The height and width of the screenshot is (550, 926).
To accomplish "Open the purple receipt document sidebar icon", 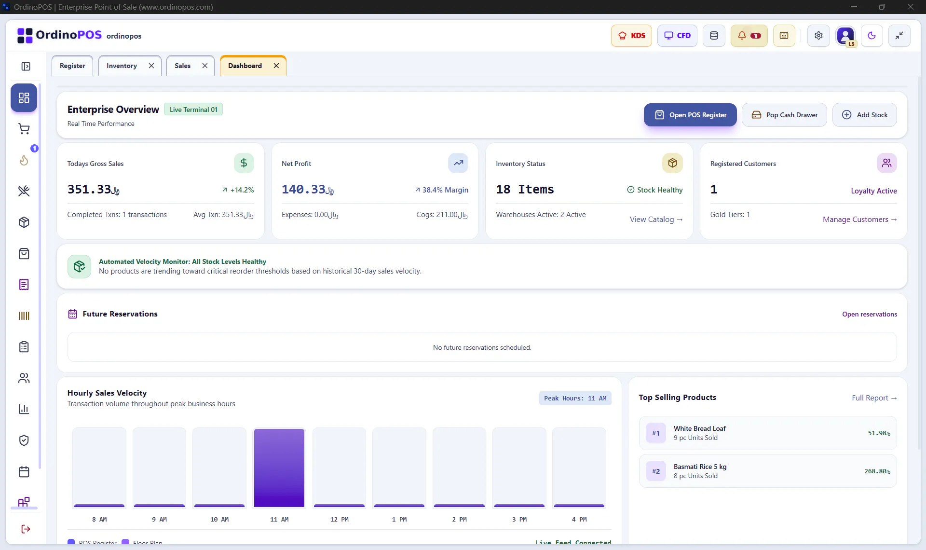I will click(24, 285).
